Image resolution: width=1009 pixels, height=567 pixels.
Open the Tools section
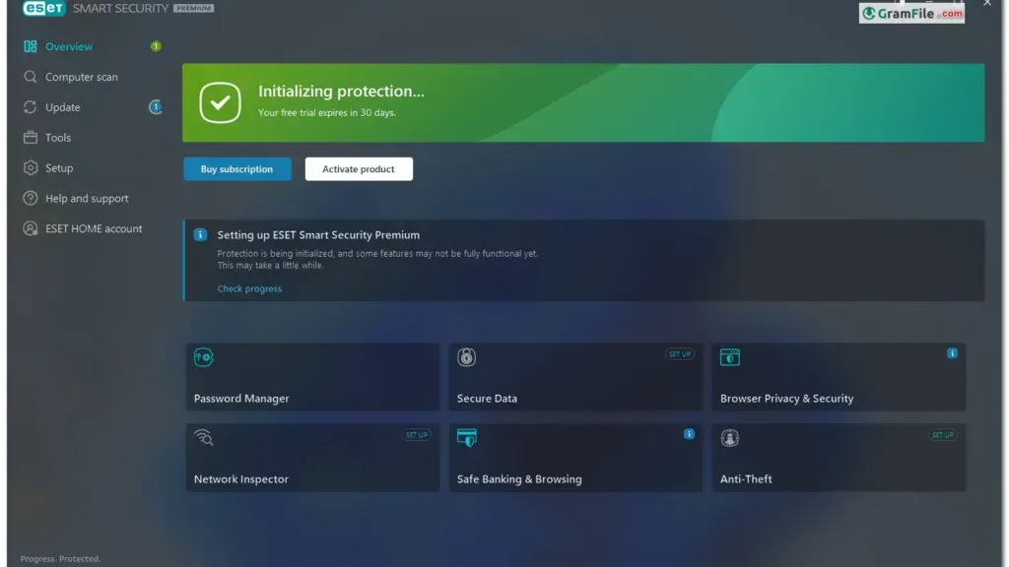coord(58,137)
